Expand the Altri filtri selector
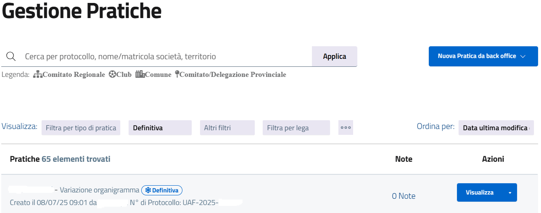The image size is (541, 213). (227, 128)
